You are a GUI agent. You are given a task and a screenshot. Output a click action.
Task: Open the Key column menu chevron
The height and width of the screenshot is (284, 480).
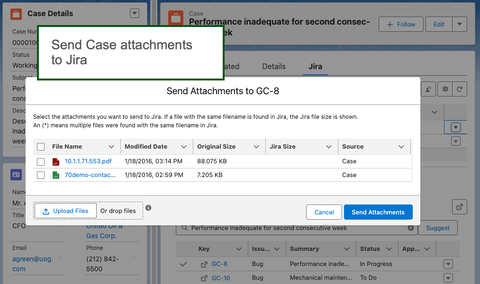coord(239,249)
